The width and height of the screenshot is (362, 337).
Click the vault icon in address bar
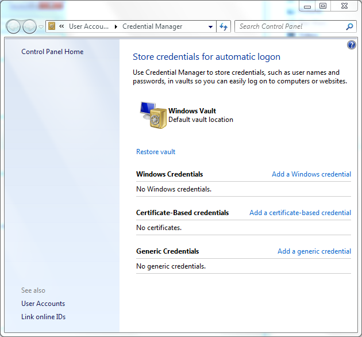[52, 26]
